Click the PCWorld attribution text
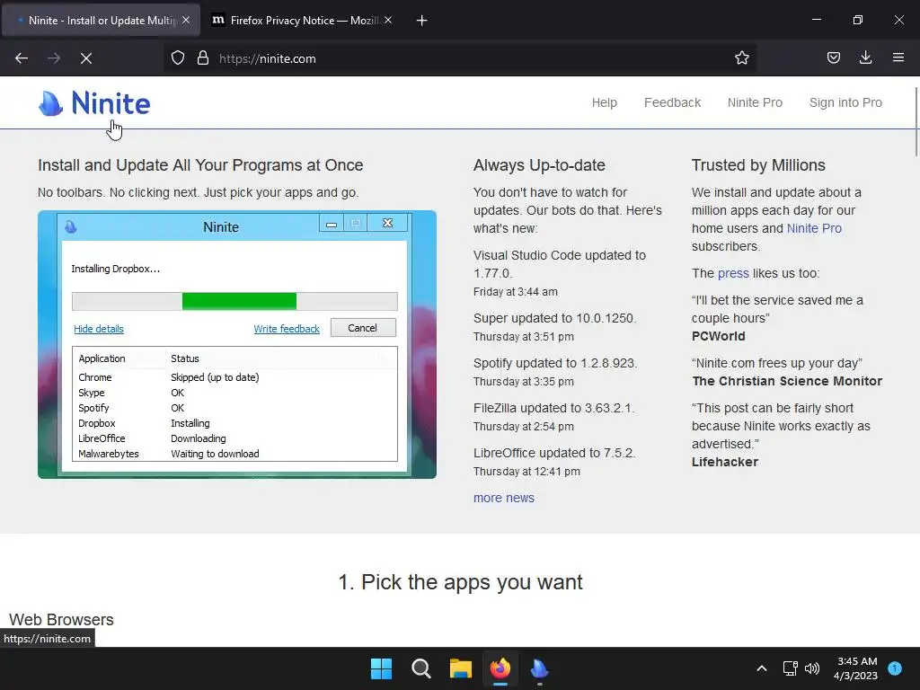The height and width of the screenshot is (690, 920). (718, 336)
